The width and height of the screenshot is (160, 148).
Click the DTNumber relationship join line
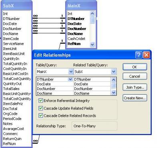tap(49, 18)
